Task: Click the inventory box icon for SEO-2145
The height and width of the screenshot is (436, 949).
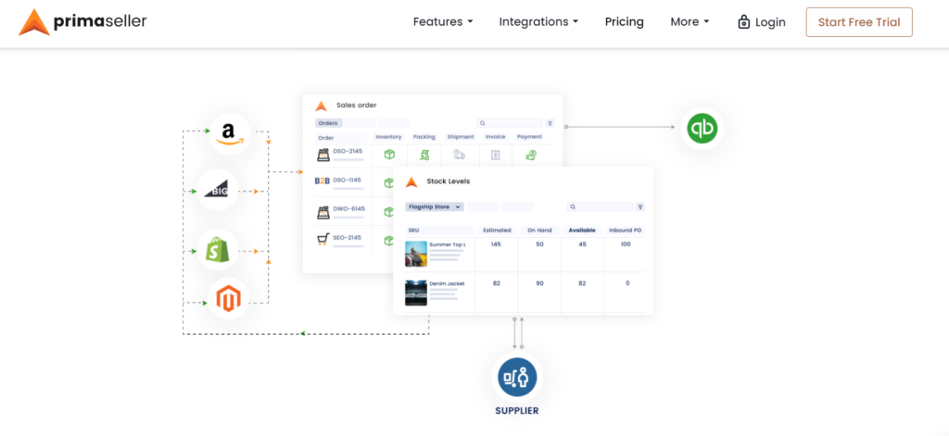Action: (388, 241)
